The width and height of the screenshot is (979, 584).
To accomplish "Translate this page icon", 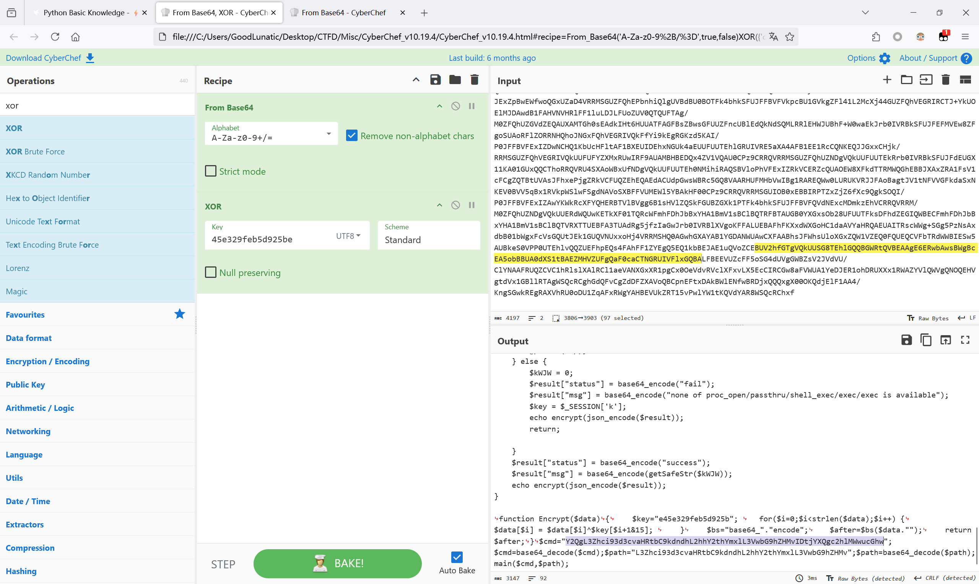I will 773,37.
